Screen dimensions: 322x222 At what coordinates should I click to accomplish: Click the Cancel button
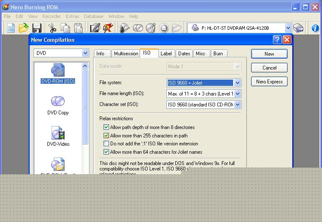[269, 68]
